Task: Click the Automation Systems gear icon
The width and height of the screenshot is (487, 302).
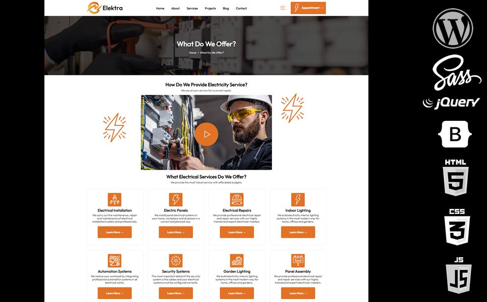Action: coord(115,260)
